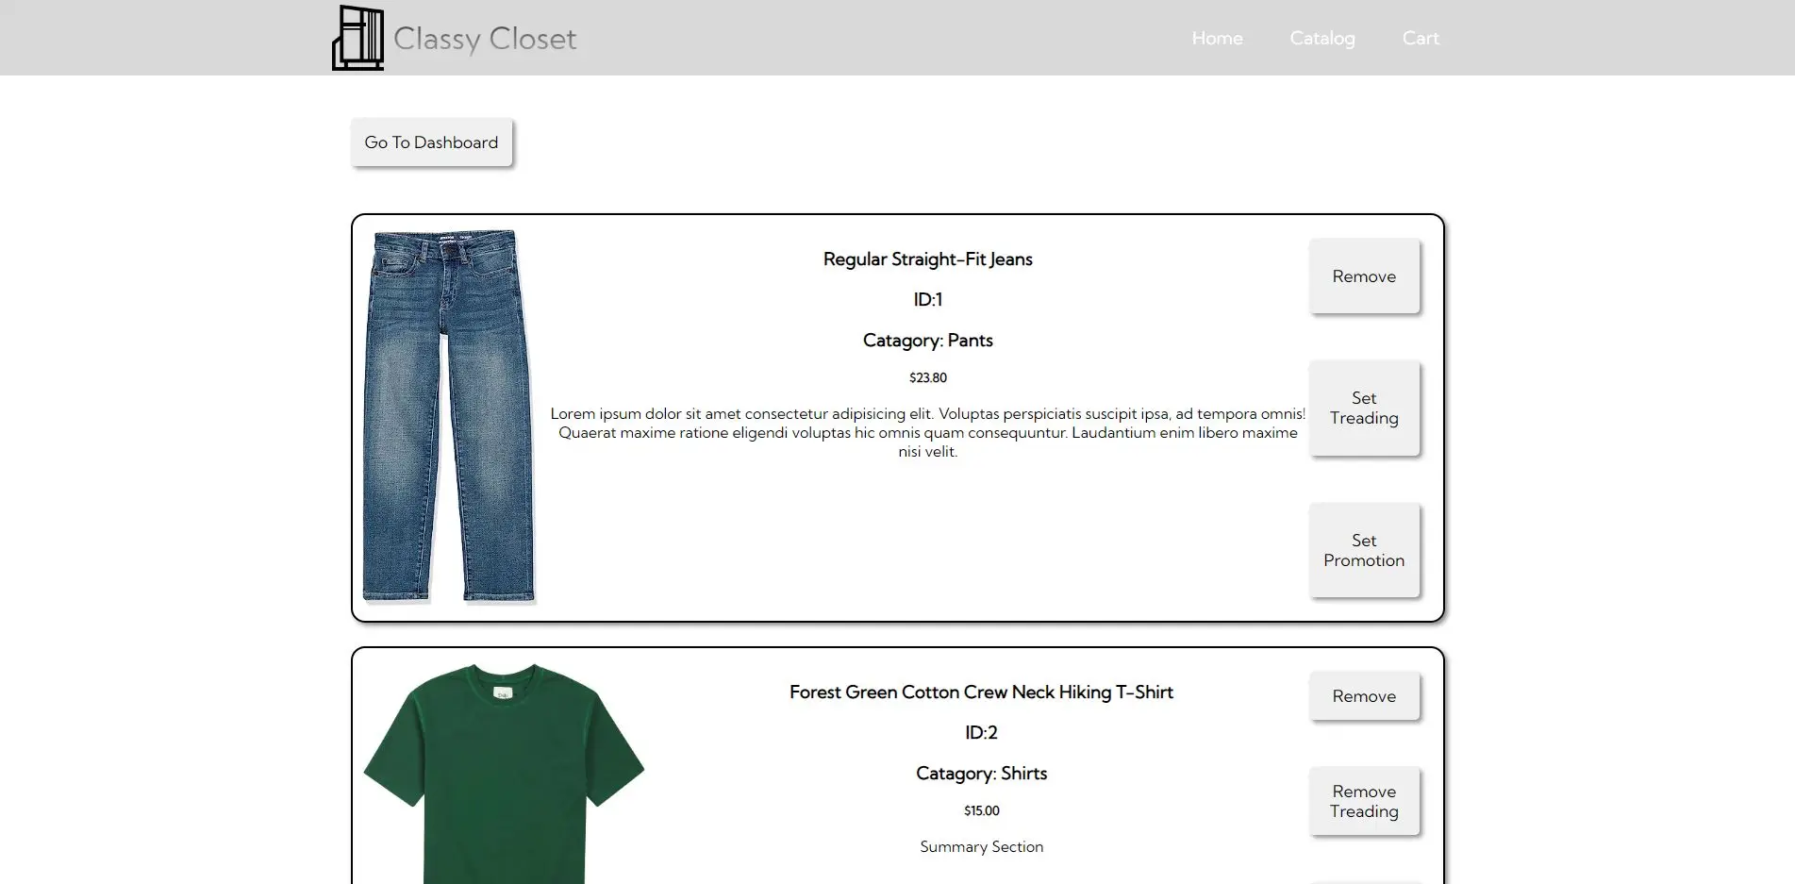
Task: Click Remove Treading for the T-Shirt
Action: 1364,801
